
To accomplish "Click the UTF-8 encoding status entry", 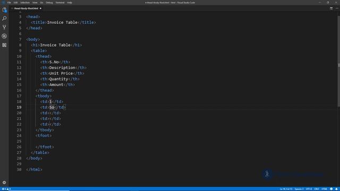I will (x=309, y=189).
